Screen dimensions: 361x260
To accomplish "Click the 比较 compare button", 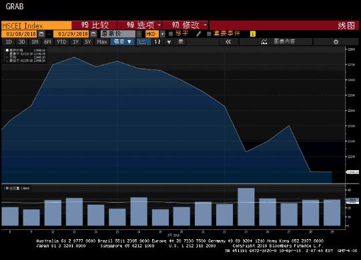I will pyautogui.click(x=94, y=25).
